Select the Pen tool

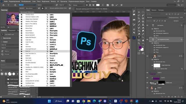(143, 34)
